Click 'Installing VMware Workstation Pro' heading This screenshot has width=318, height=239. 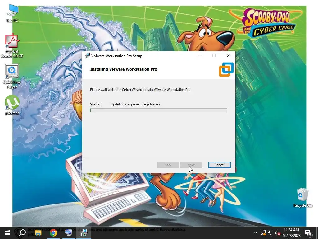124,69
